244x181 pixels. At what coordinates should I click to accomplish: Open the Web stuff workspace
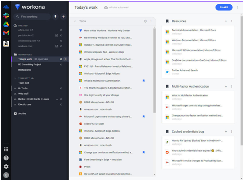(x=23, y=94)
